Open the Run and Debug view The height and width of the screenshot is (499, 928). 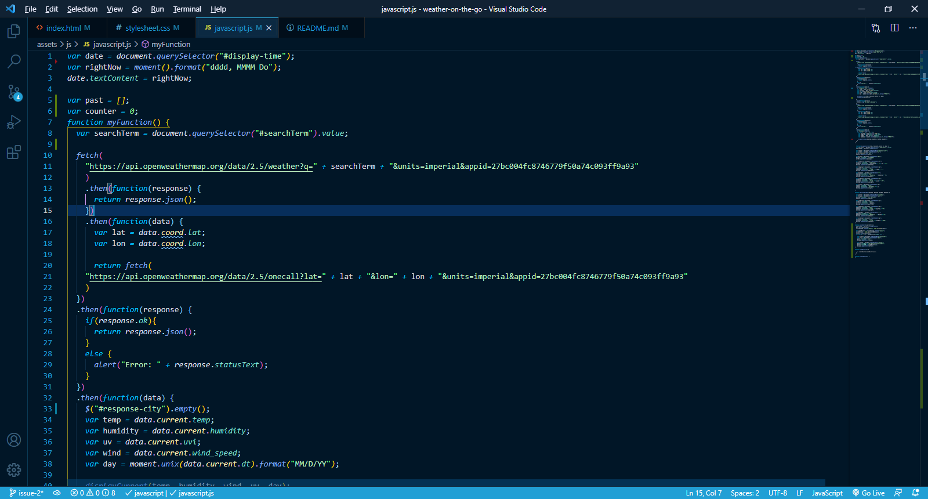pos(14,122)
